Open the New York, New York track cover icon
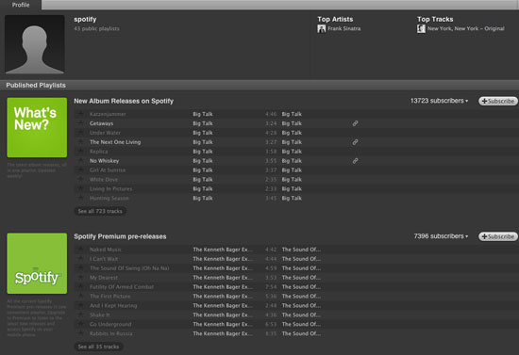The height and width of the screenshot is (355, 519). click(421, 29)
